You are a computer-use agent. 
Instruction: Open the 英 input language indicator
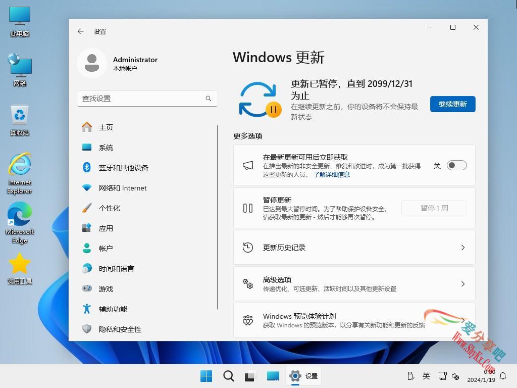(426, 376)
